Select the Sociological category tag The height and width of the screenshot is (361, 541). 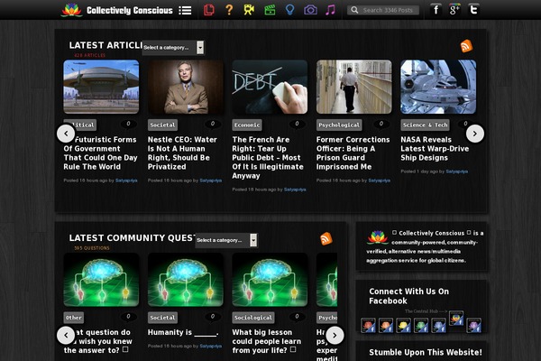coord(253,318)
